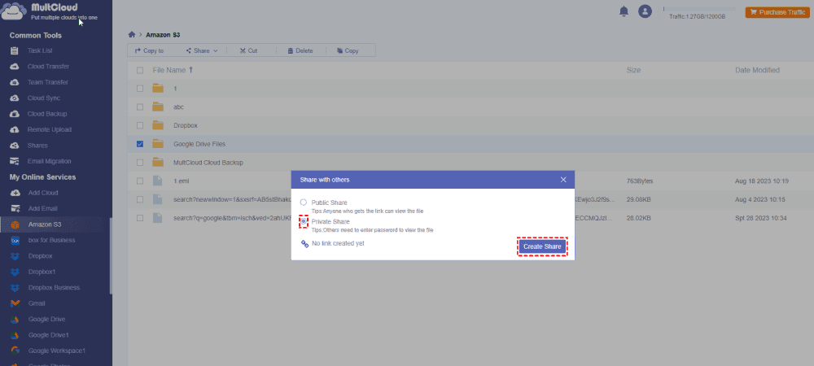Viewport: 814px width, 366px height.
Task: Click the Add Email icon
Action: 15,208
